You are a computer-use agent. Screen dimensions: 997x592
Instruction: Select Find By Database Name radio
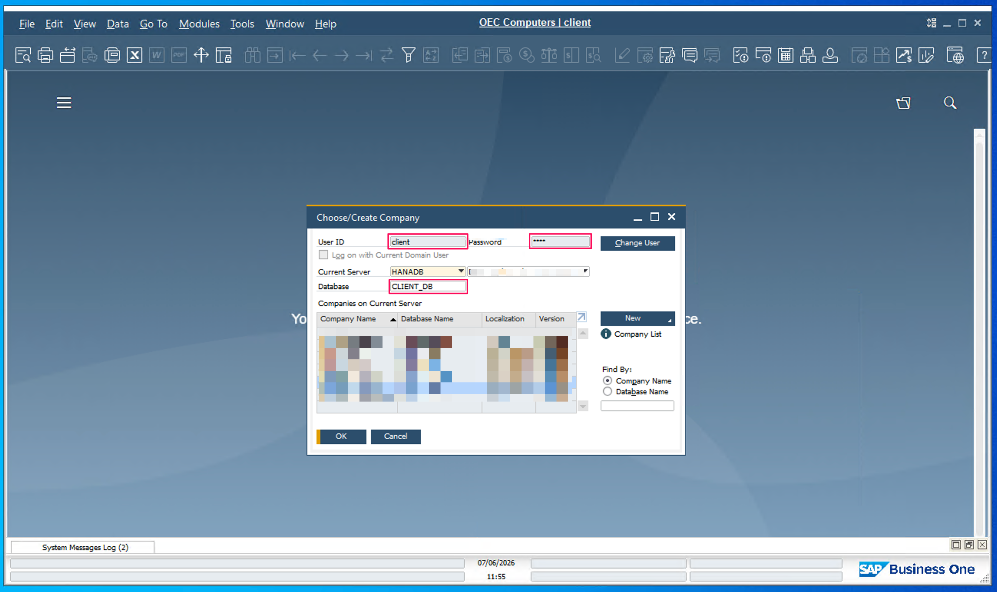pyautogui.click(x=607, y=391)
